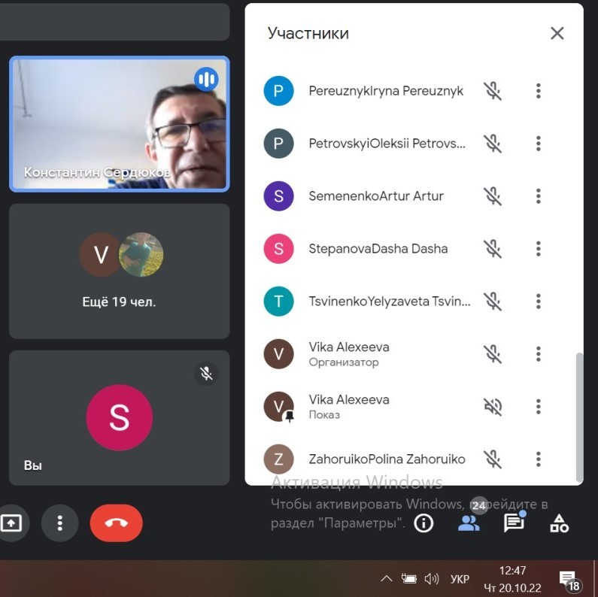
Task: Close the Участники participants panel
Action: coord(557,33)
